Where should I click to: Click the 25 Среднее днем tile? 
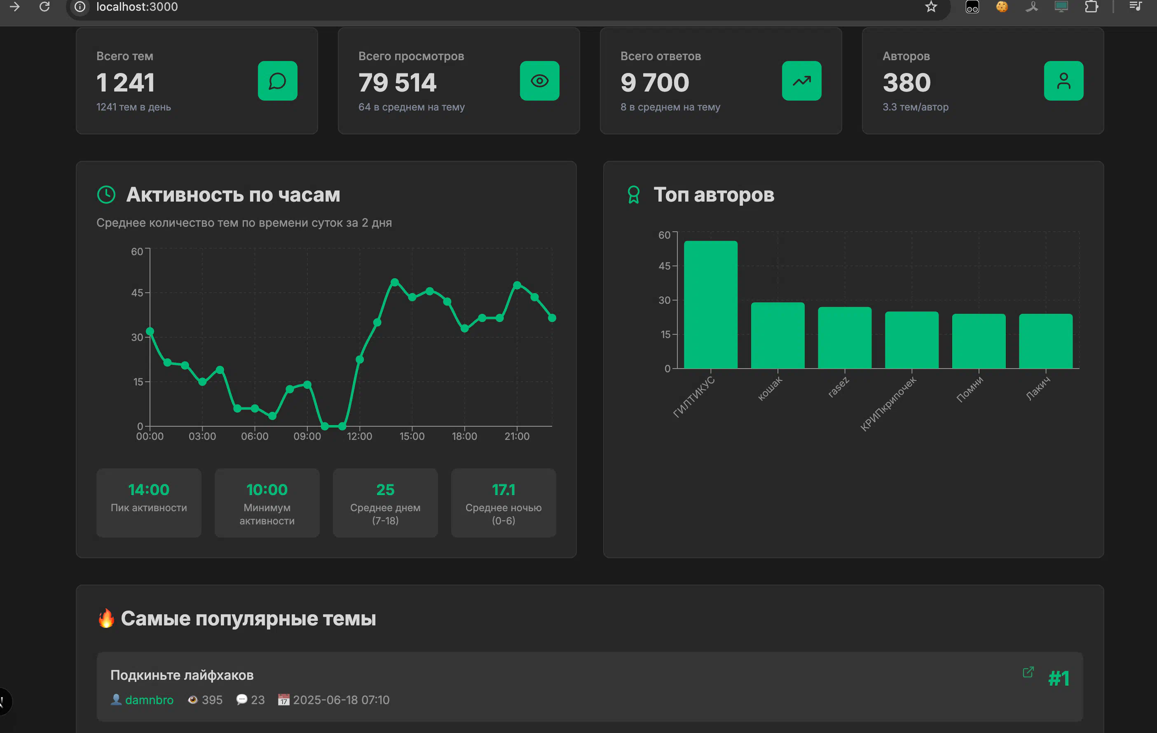tap(385, 503)
